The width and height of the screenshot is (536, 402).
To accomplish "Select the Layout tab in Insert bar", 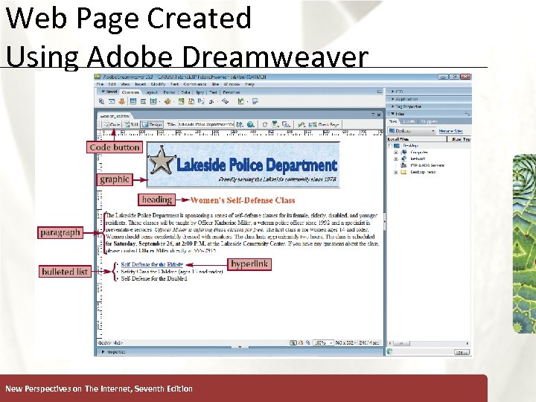I will tap(151, 92).
